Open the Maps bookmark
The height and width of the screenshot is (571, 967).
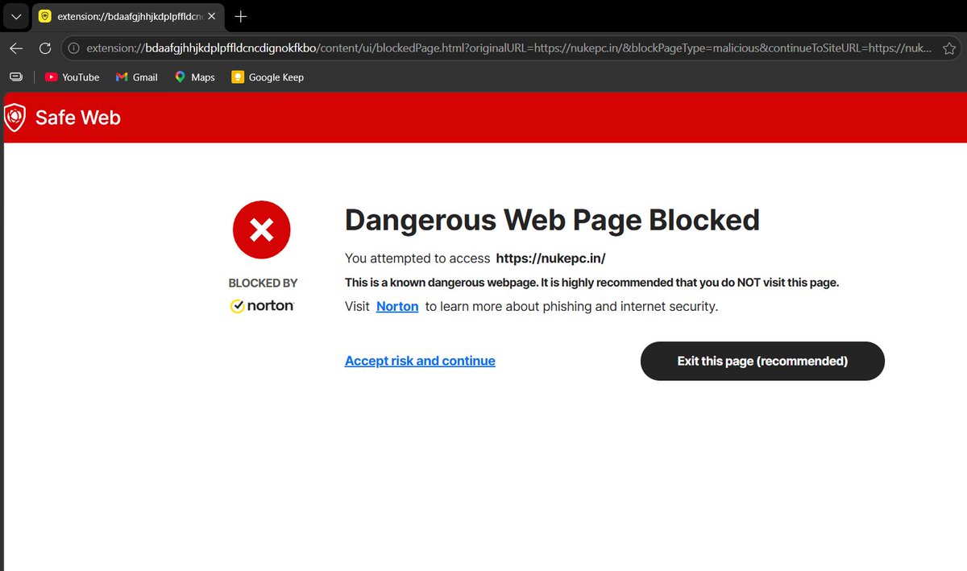[x=194, y=77]
